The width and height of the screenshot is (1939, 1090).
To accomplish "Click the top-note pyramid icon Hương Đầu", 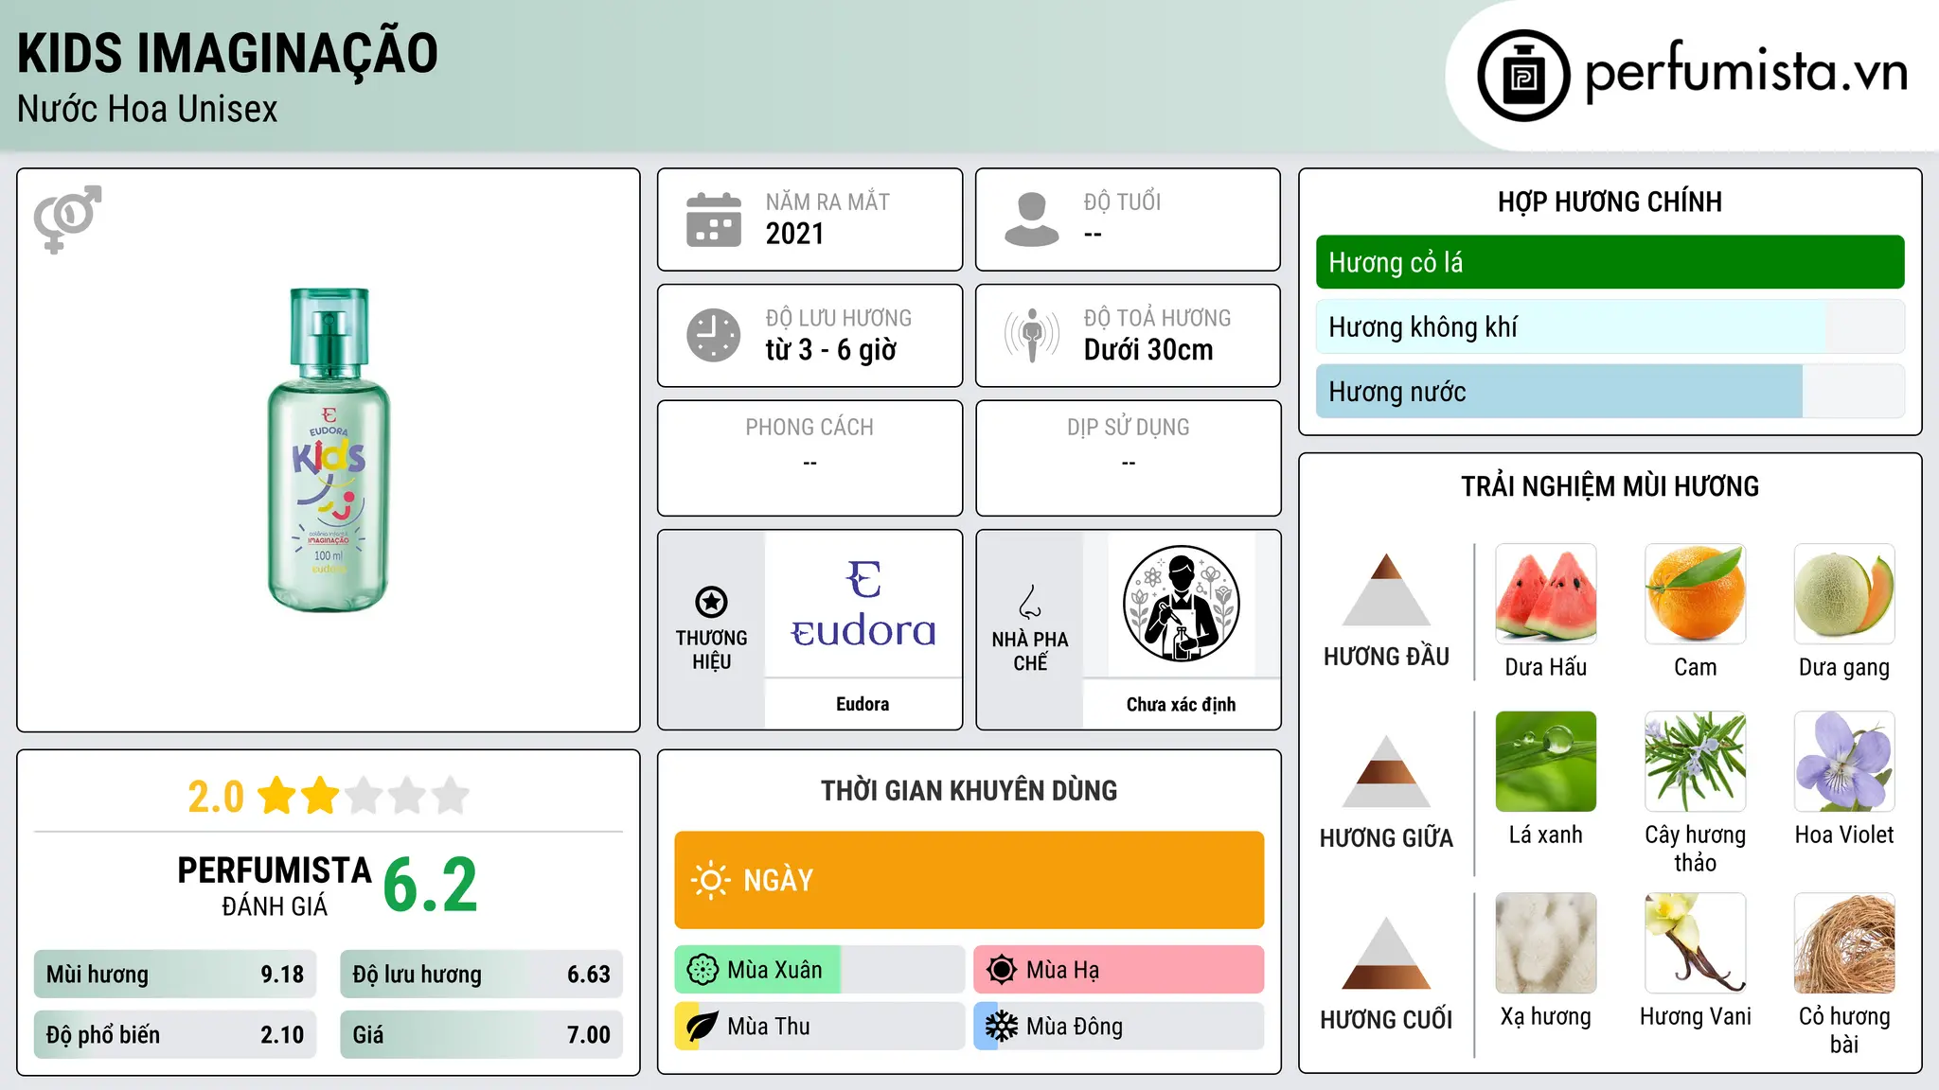I will click(x=1386, y=589).
